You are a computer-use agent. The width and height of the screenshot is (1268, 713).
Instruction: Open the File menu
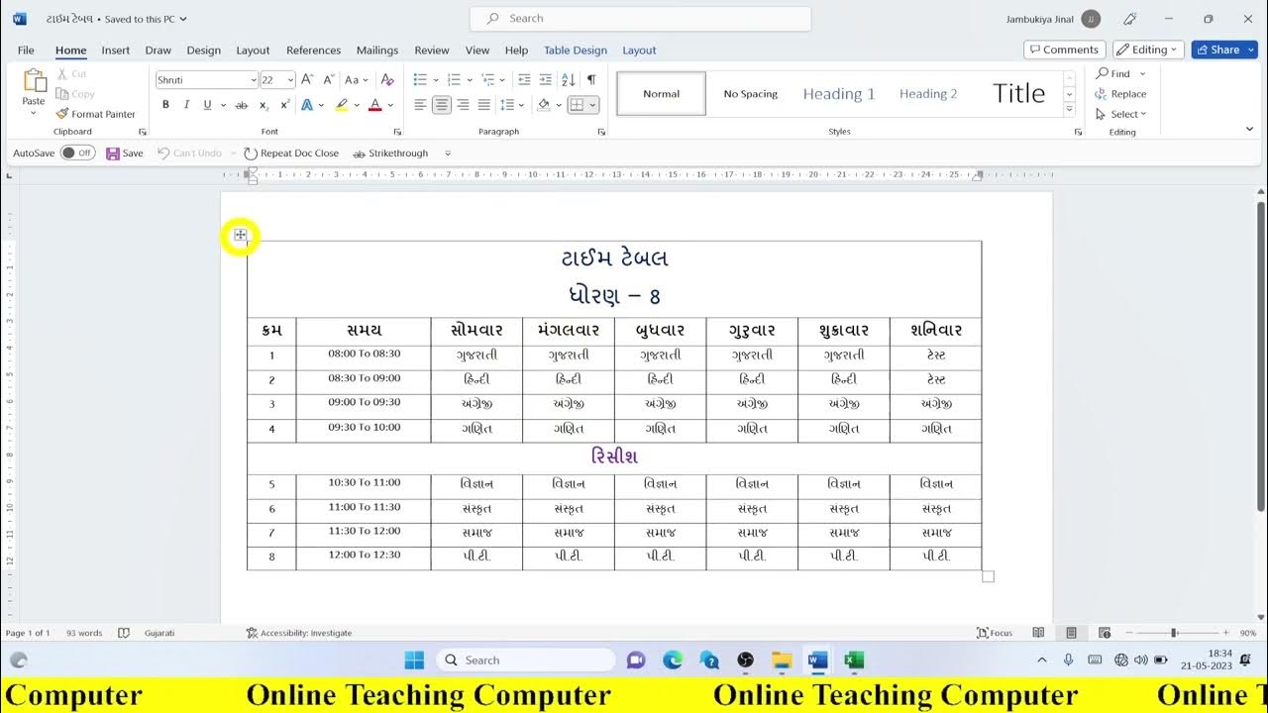(x=26, y=51)
